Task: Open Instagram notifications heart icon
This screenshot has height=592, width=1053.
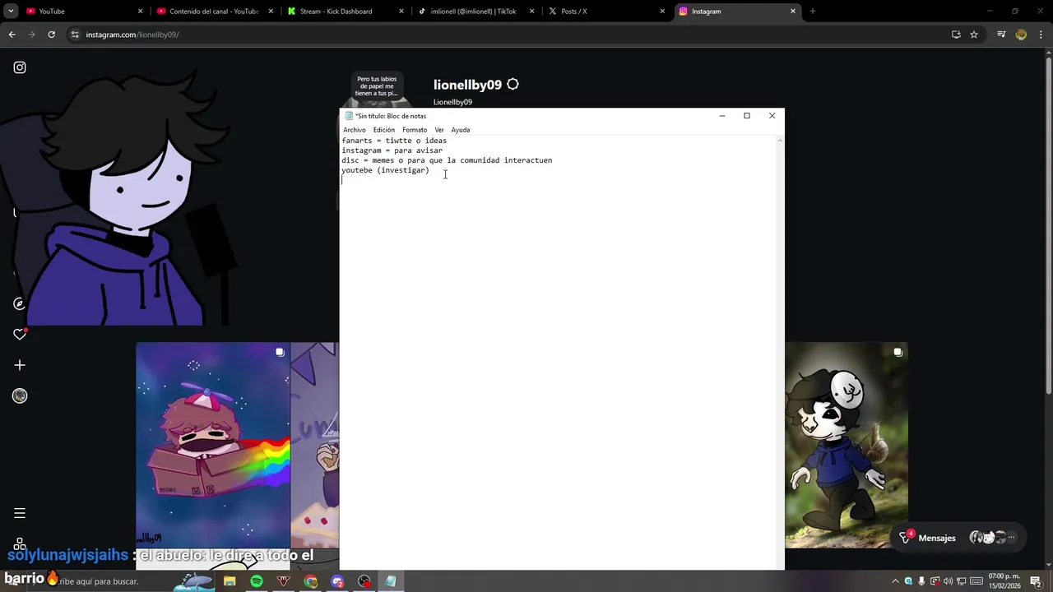Action: [20, 334]
